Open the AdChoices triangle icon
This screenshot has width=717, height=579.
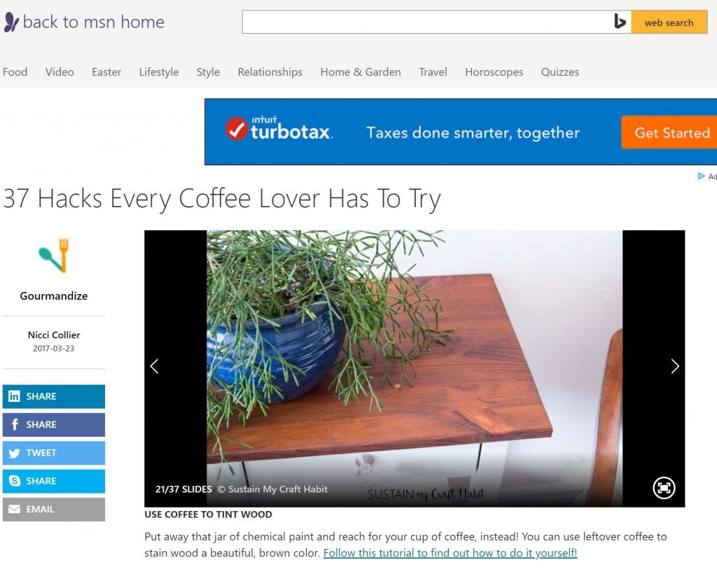(x=701, y=176)
